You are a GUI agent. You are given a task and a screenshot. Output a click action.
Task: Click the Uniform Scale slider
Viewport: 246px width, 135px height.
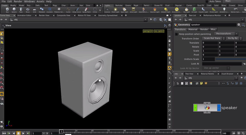pos(230,59)
